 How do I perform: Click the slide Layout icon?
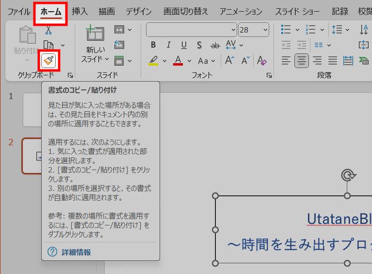pyautogui.click(x=119, y=30)
